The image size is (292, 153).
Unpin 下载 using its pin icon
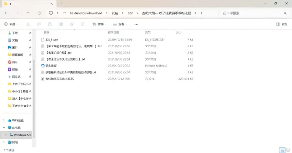(x=30, y=33)
